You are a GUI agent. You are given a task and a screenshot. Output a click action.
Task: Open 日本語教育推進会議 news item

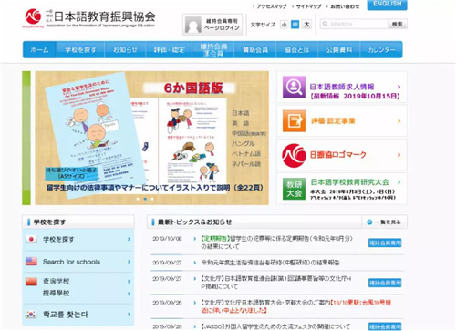276,283
